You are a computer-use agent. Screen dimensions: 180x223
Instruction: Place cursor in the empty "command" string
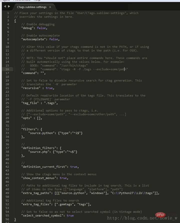[42, 73]
